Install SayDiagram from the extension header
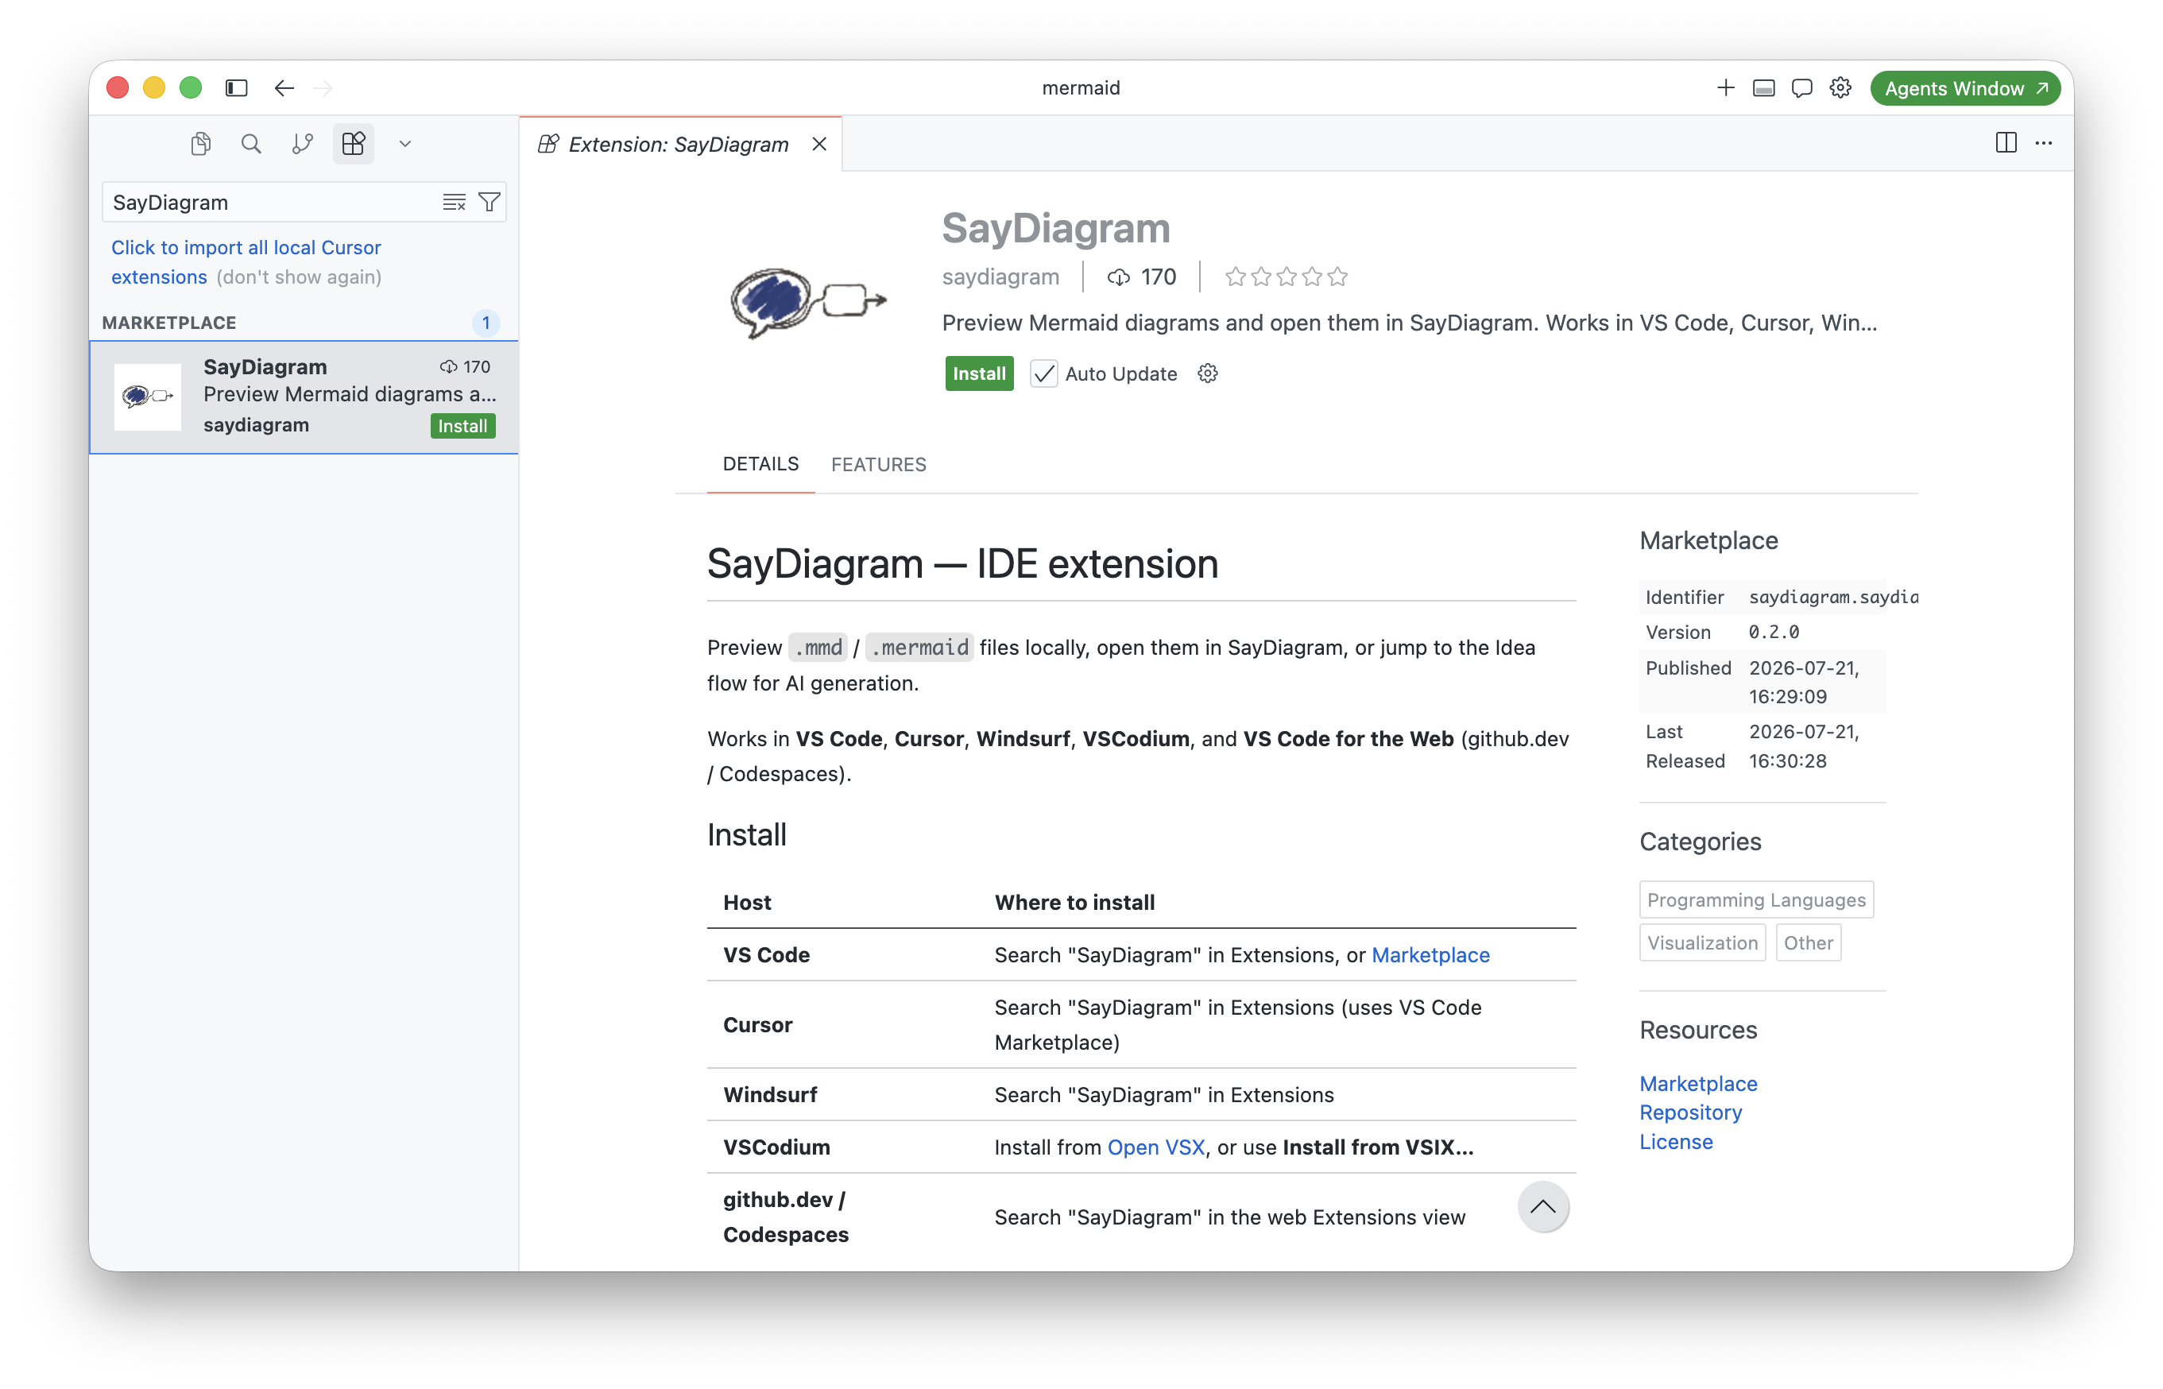The height and width of the screenshot is (1389, 2163). [x=979, y=373]
